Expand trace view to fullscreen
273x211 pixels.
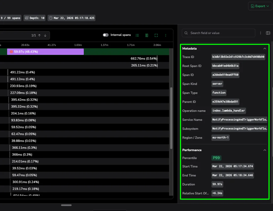click(156, 35)
